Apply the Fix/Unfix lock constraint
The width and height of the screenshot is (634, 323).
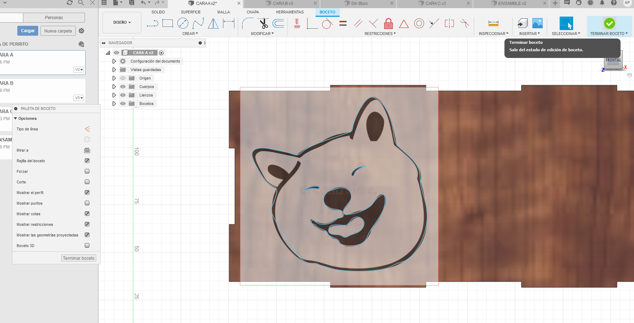[x=388, y=24]
